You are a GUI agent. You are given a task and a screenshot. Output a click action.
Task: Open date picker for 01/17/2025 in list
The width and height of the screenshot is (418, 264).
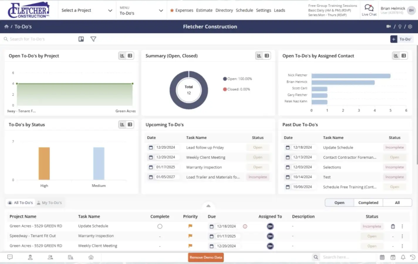pos(211,236)
